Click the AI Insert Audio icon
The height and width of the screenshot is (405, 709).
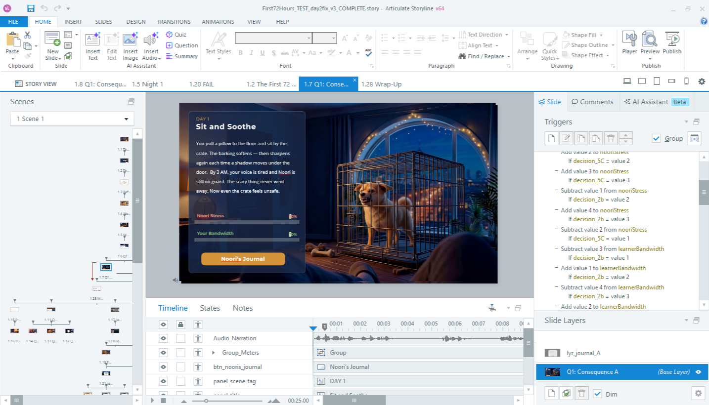pyautogui.click(x=151, y=39)
